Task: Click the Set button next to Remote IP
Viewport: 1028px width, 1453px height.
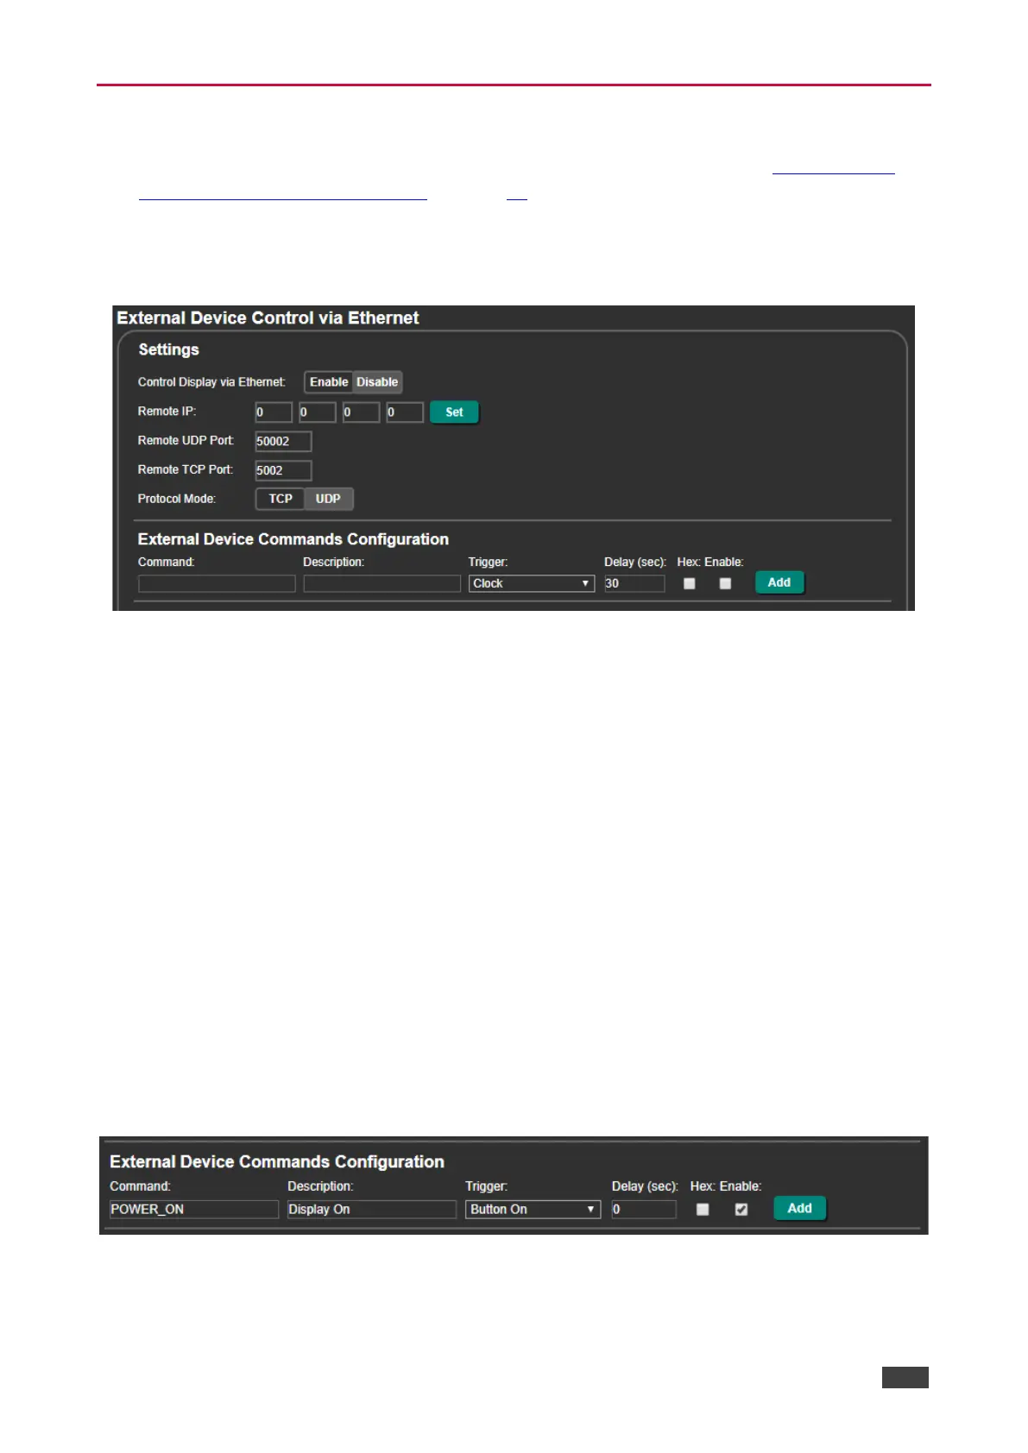Action: point(454,412)
